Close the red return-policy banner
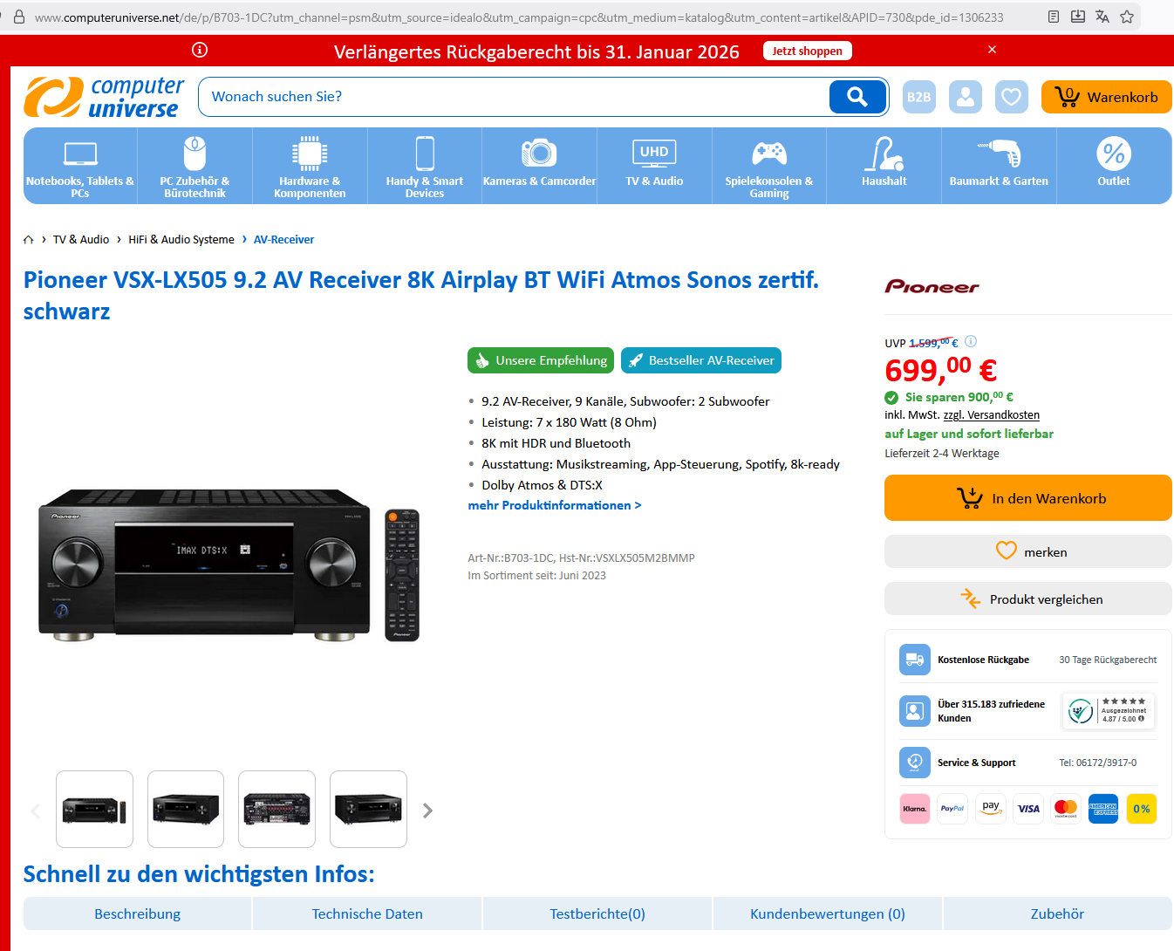The width and height of the screenshot is (1174, 951). click(992, 50)
